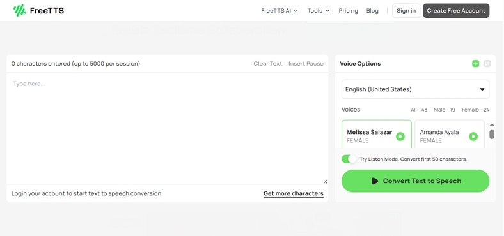Click Insert Pause

[306, 64]
